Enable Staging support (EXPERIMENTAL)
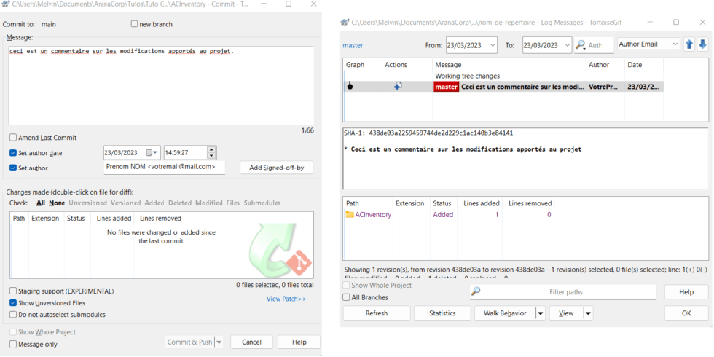 [13, 291]
